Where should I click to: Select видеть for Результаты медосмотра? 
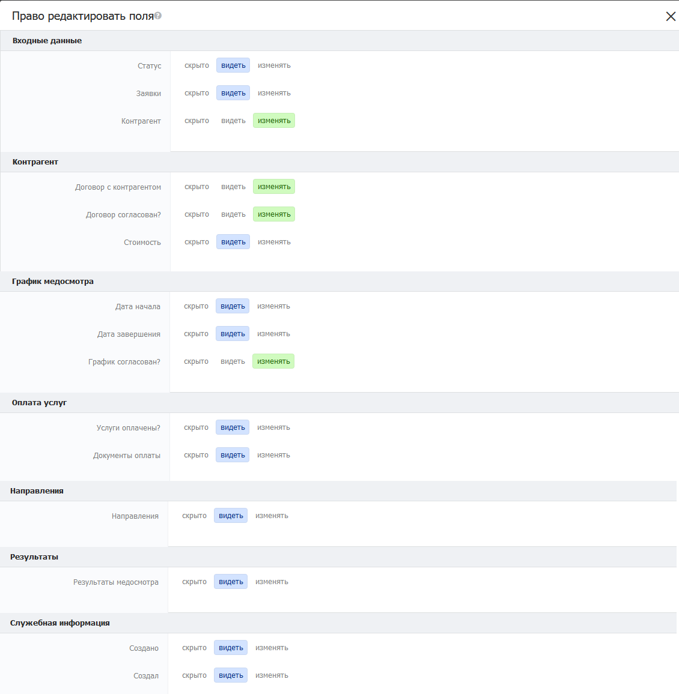pos(231,582)
